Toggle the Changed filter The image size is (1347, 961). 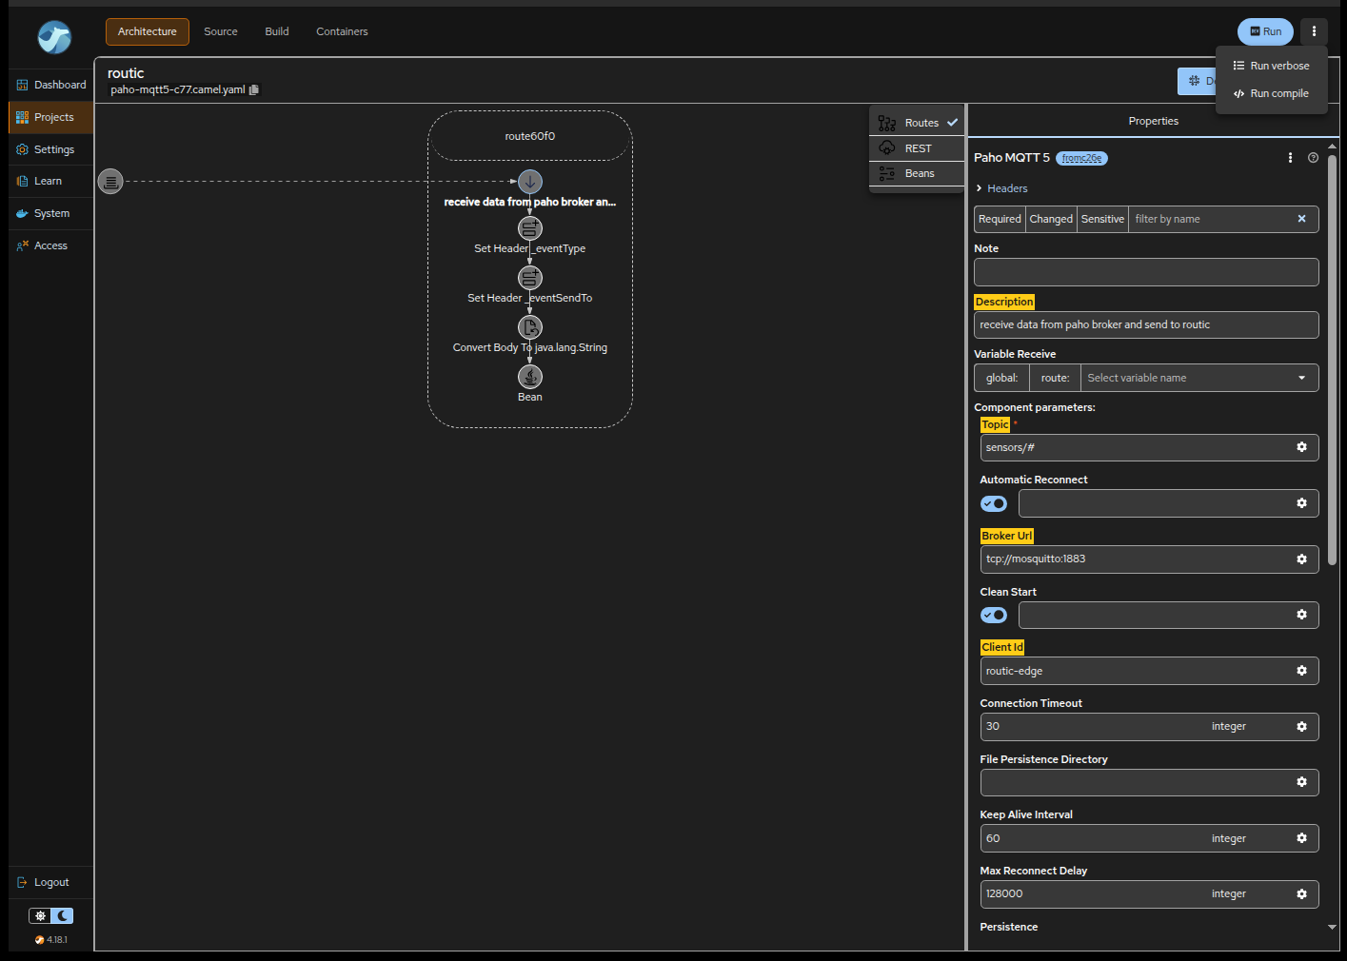pyautogui.click(x=1051, y=219)
